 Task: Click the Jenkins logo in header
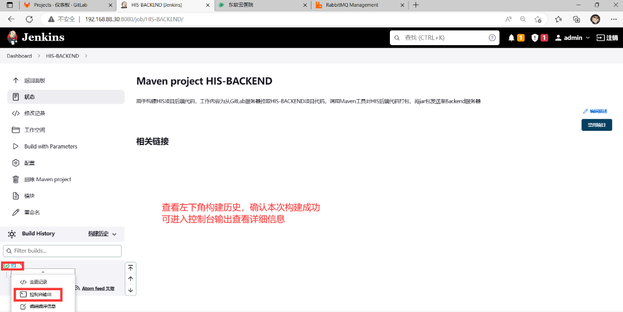(36, 37)
